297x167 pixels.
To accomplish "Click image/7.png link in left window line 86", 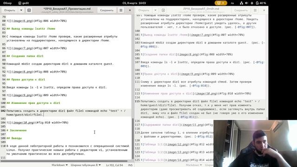I will tap(23, 48).
